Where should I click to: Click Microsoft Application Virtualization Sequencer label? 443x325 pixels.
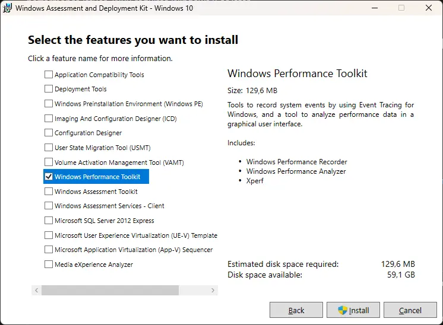(x=134, y=250)
